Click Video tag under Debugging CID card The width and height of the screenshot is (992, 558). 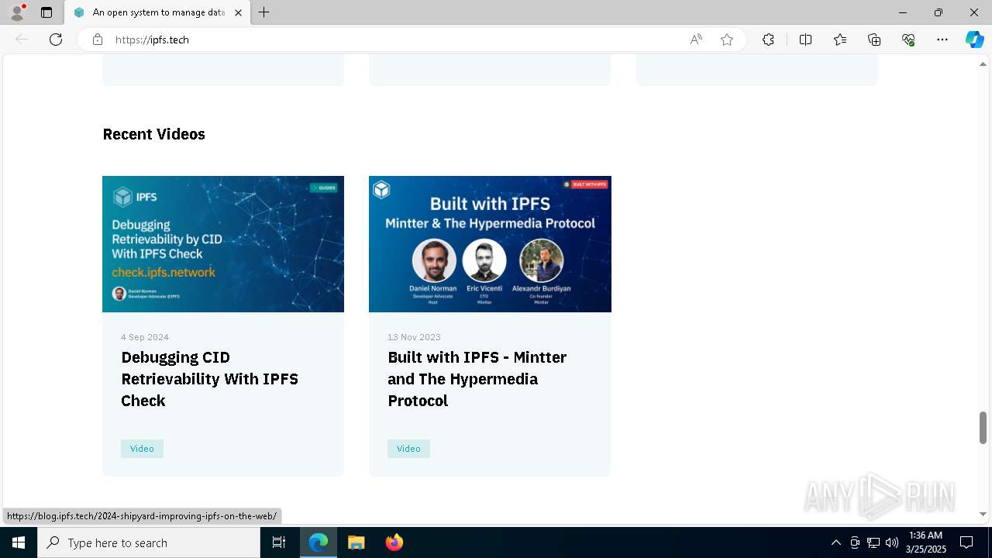(142, 449)
